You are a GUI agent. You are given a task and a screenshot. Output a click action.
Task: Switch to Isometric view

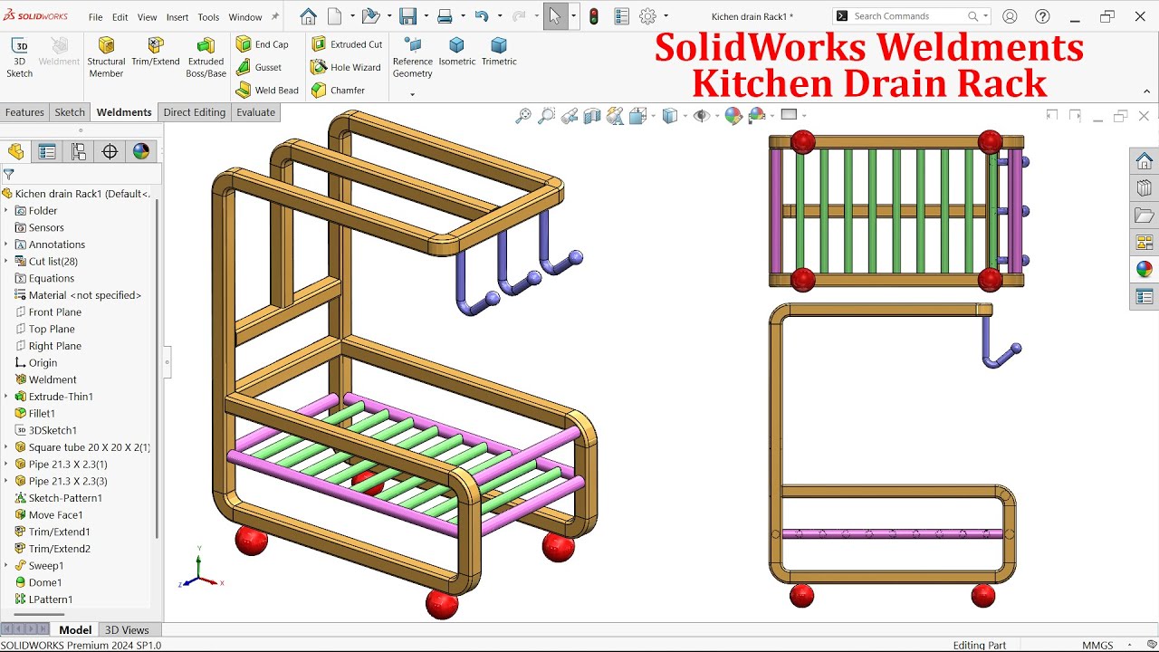457,53
